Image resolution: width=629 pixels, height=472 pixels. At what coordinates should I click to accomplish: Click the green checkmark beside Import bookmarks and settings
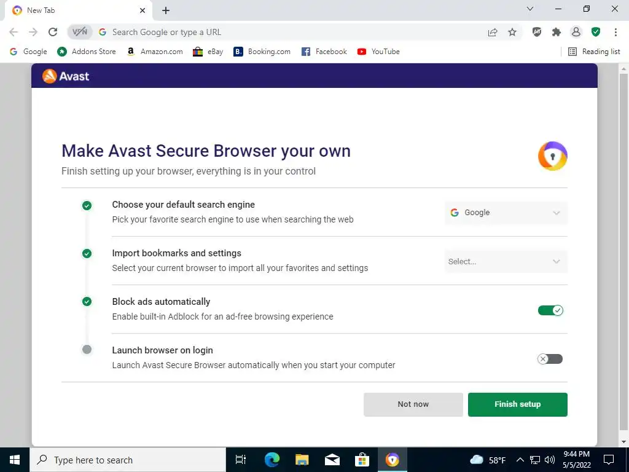click(87, 254)
